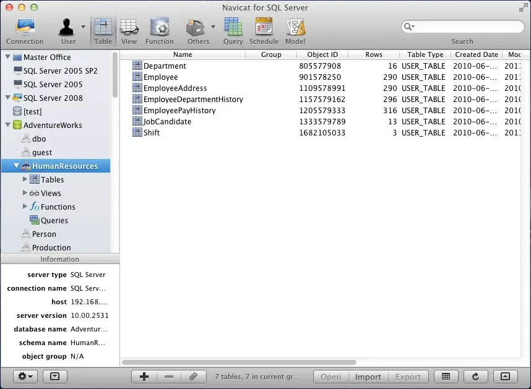This screenshot has height=389, width=531.
Task: Refresh the object list
Action: coord(475,377)
